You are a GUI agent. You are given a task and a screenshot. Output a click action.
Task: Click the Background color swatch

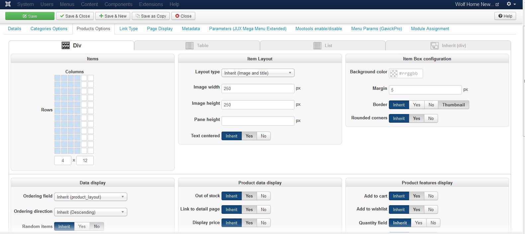tap(394, 74)
